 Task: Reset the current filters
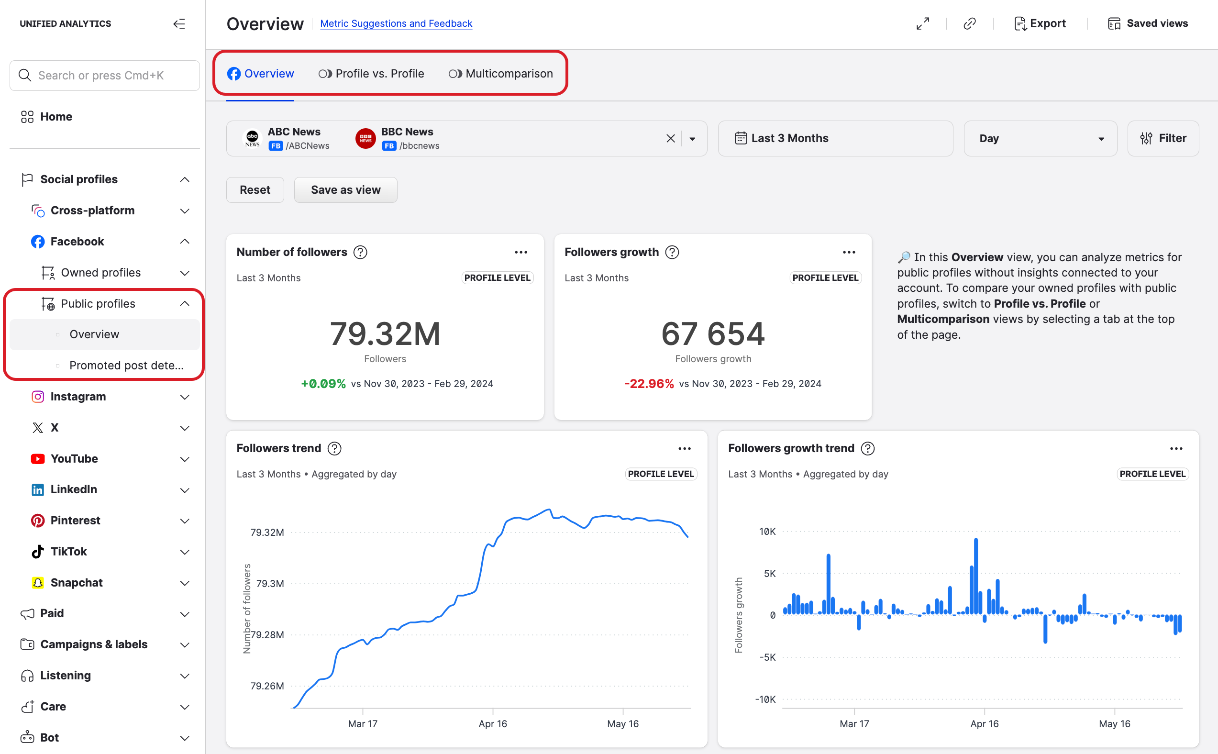coord(255,189)
